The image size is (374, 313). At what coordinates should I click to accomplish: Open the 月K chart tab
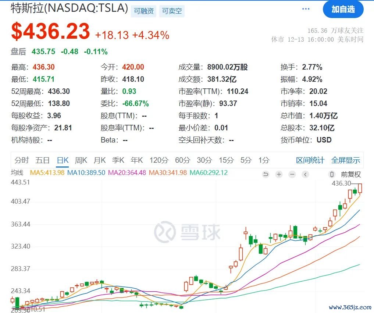[99, 160]
